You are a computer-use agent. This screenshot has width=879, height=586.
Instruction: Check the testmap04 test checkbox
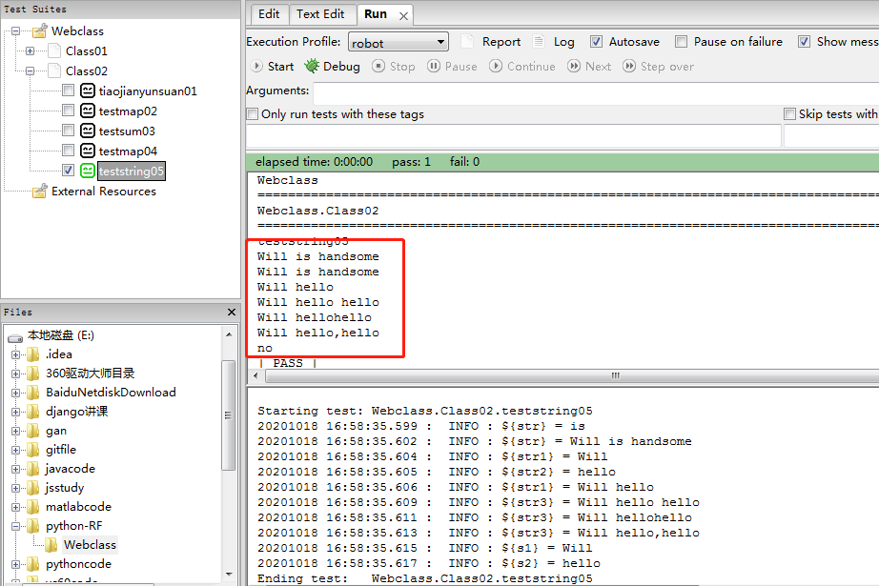click(x=68, y=151)
